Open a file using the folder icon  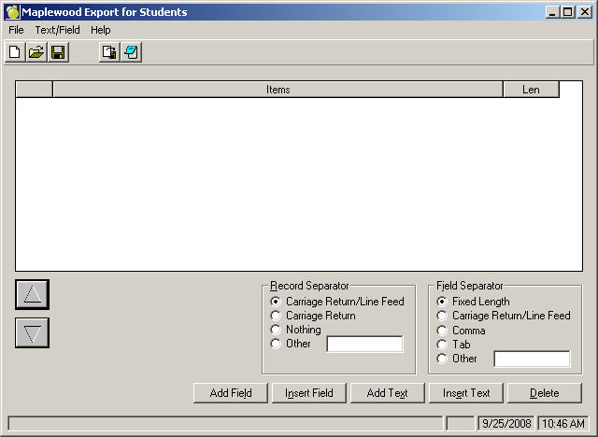pyautogui.click(x=36, y=52)
